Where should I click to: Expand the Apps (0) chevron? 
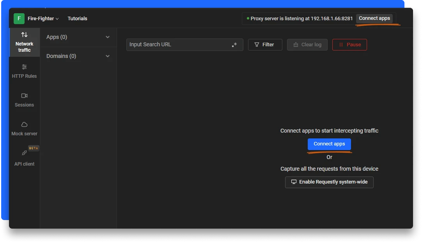108,37
